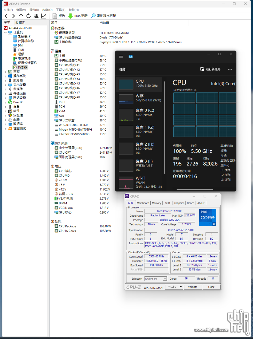Switch to CPU-Z Mainboard tab
The width and height of the screenshot is (253, 339).
coord(143,203)
